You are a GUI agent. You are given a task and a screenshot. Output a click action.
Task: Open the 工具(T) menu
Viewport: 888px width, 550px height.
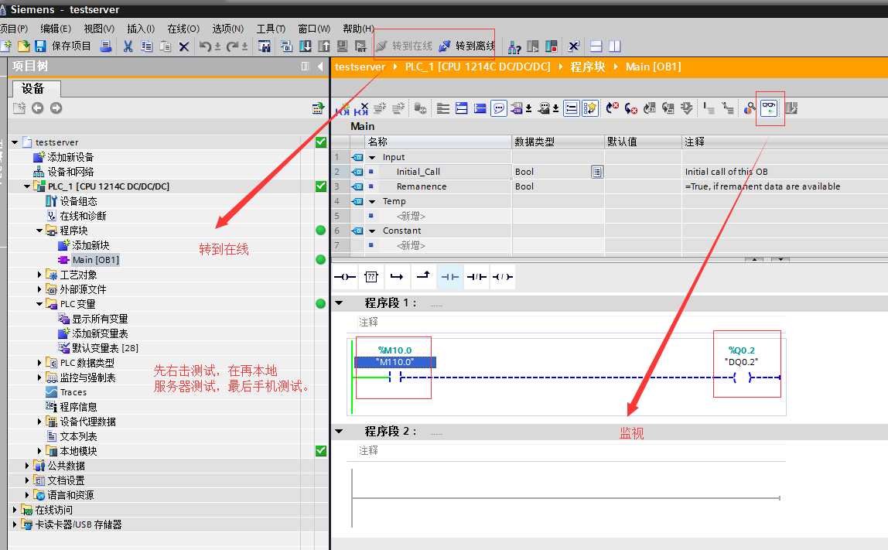(x=271, y=29)
